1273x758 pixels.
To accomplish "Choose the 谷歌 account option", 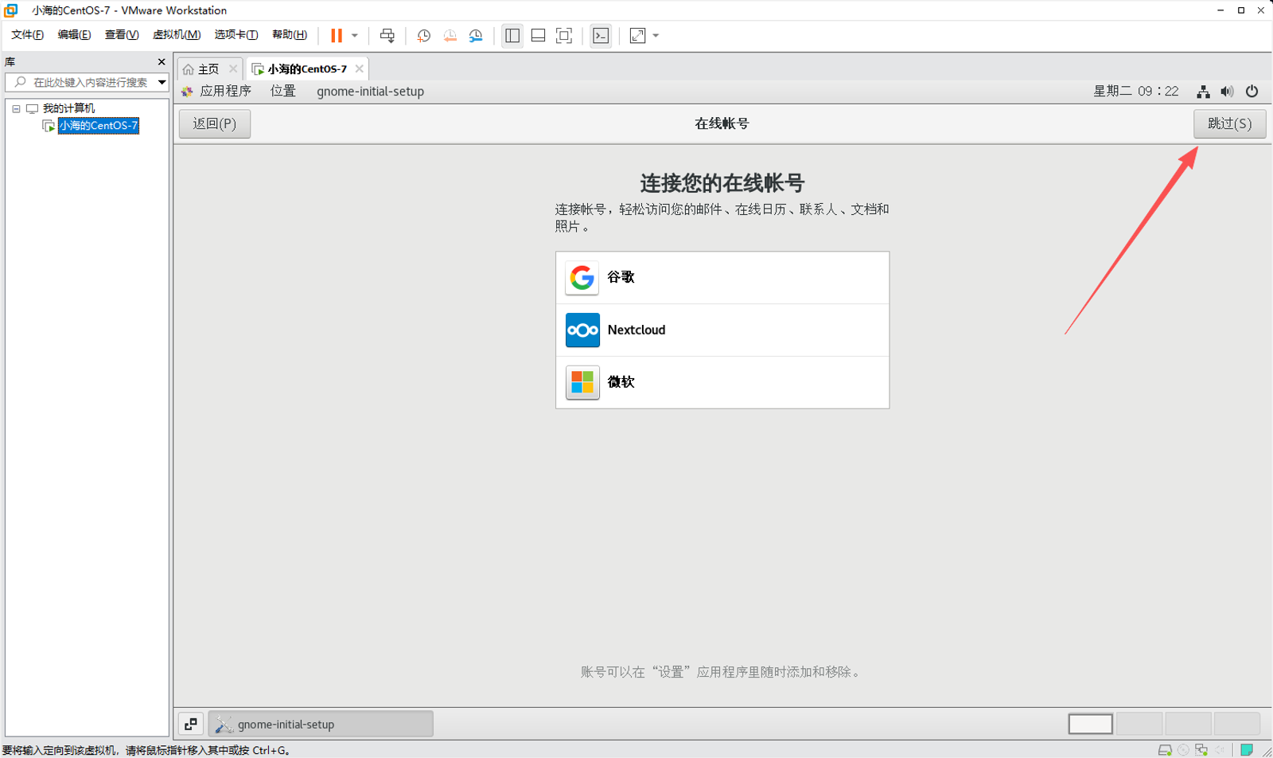I will click(722, 278).
